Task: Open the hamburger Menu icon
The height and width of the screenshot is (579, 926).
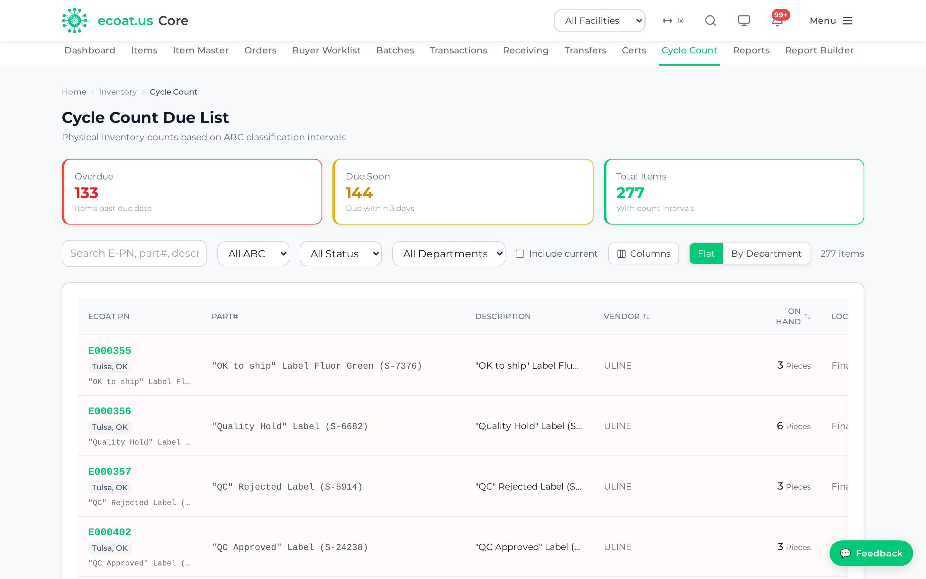Action: tap(848, 21)
